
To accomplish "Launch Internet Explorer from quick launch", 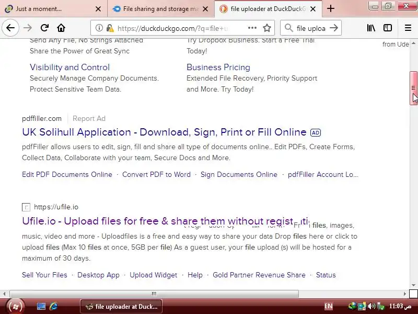I will point(54,306).
